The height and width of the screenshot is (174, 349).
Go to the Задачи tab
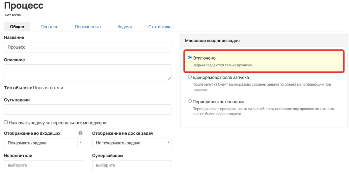125,27
